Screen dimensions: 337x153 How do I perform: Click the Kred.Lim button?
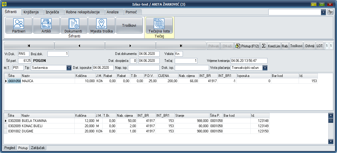coord(274,46)
